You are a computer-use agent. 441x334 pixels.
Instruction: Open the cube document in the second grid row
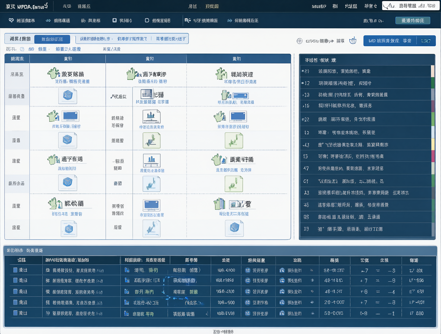(x=67, y=96)
